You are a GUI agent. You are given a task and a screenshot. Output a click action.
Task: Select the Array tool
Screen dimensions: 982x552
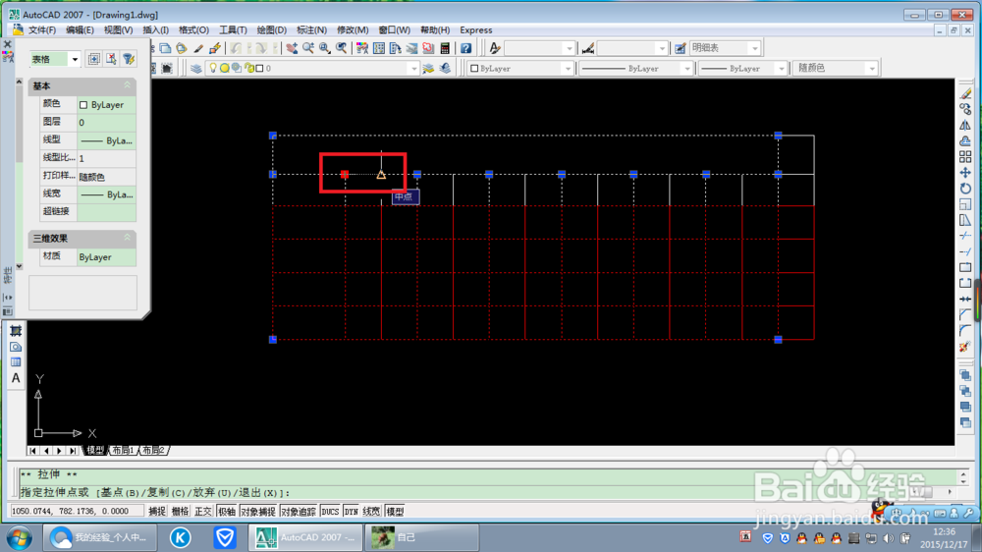coord(965,156)
